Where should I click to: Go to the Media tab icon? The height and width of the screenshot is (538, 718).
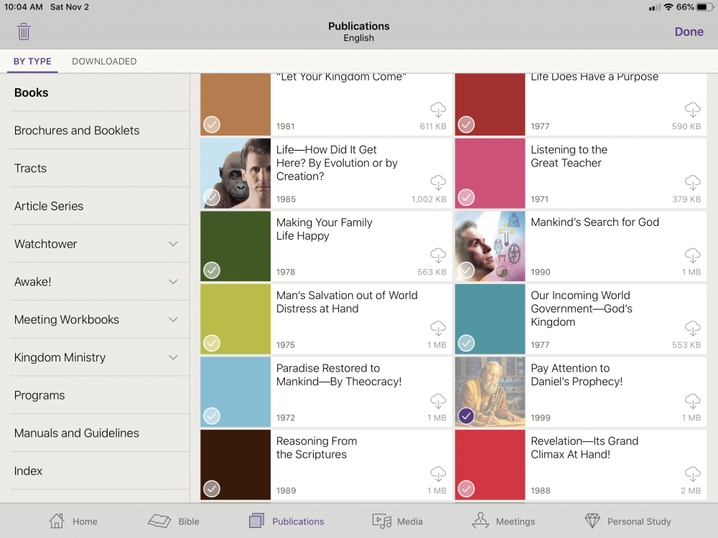click(381, 521)
